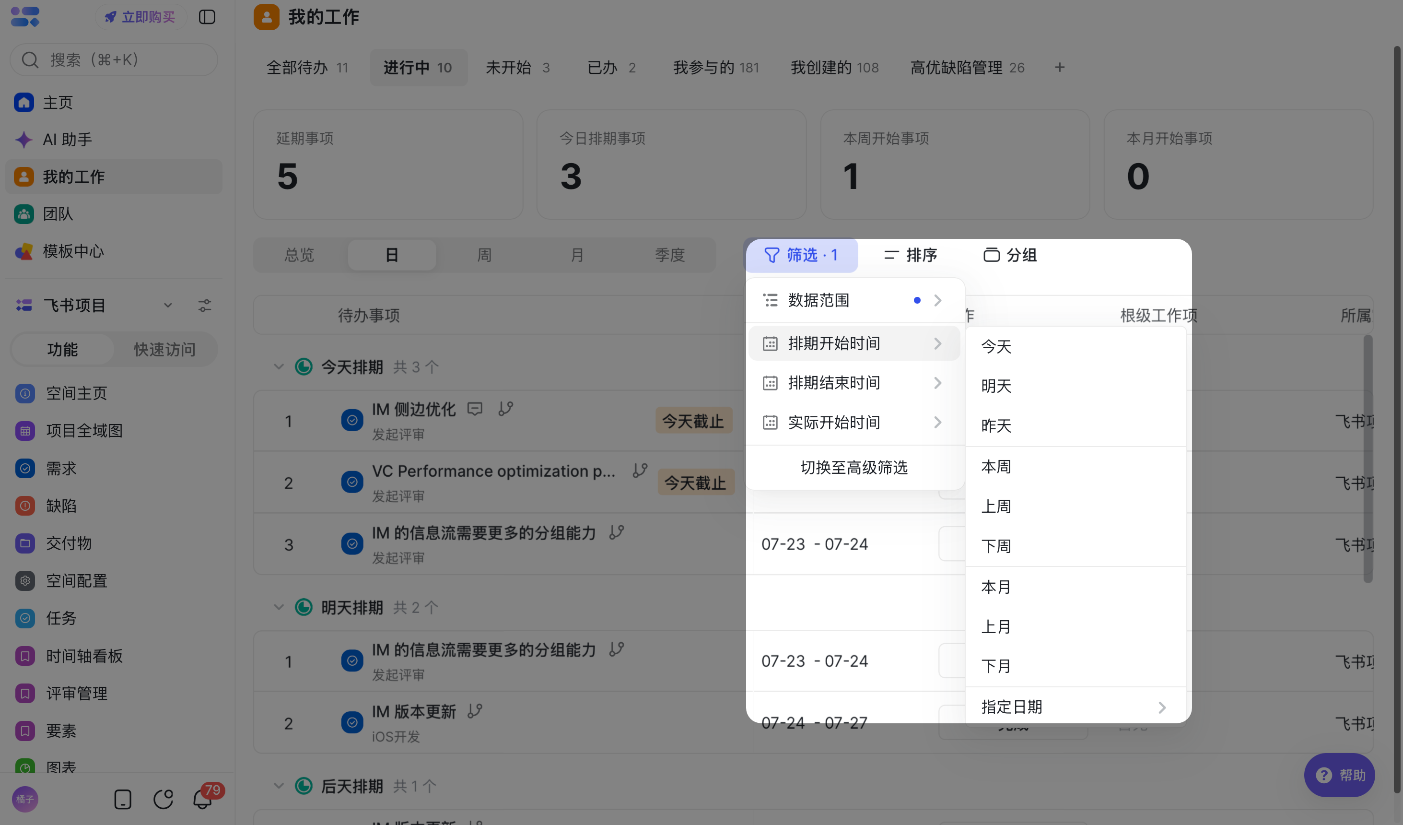Click the add view plus icon

[1060, 68]
